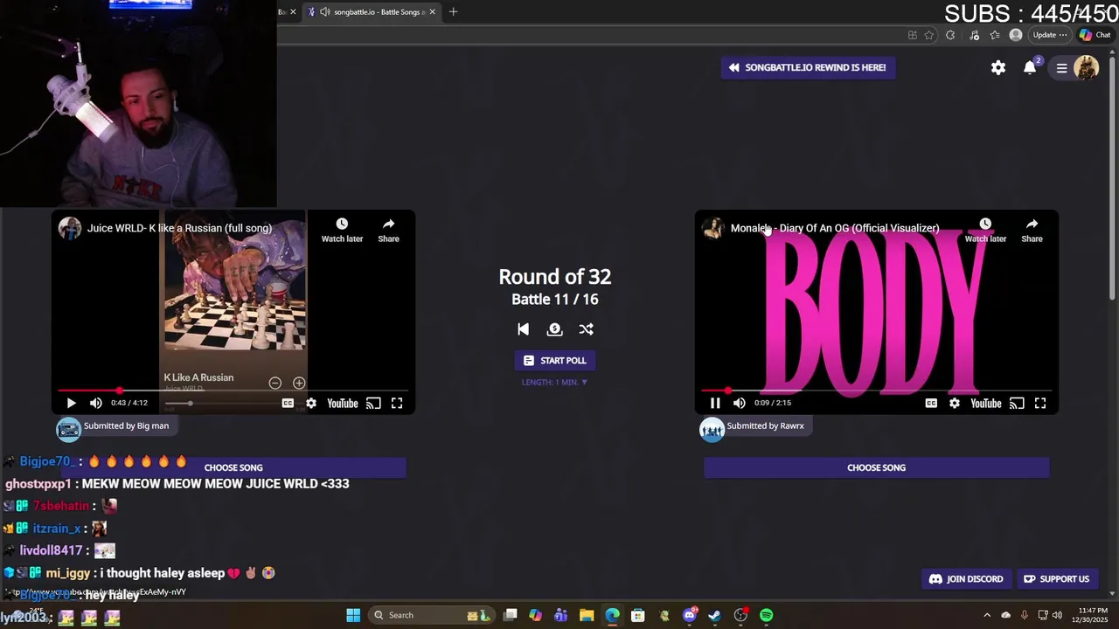
Task: Mute the songbattle.io tab audio
Action: click(x=325, y=11)
